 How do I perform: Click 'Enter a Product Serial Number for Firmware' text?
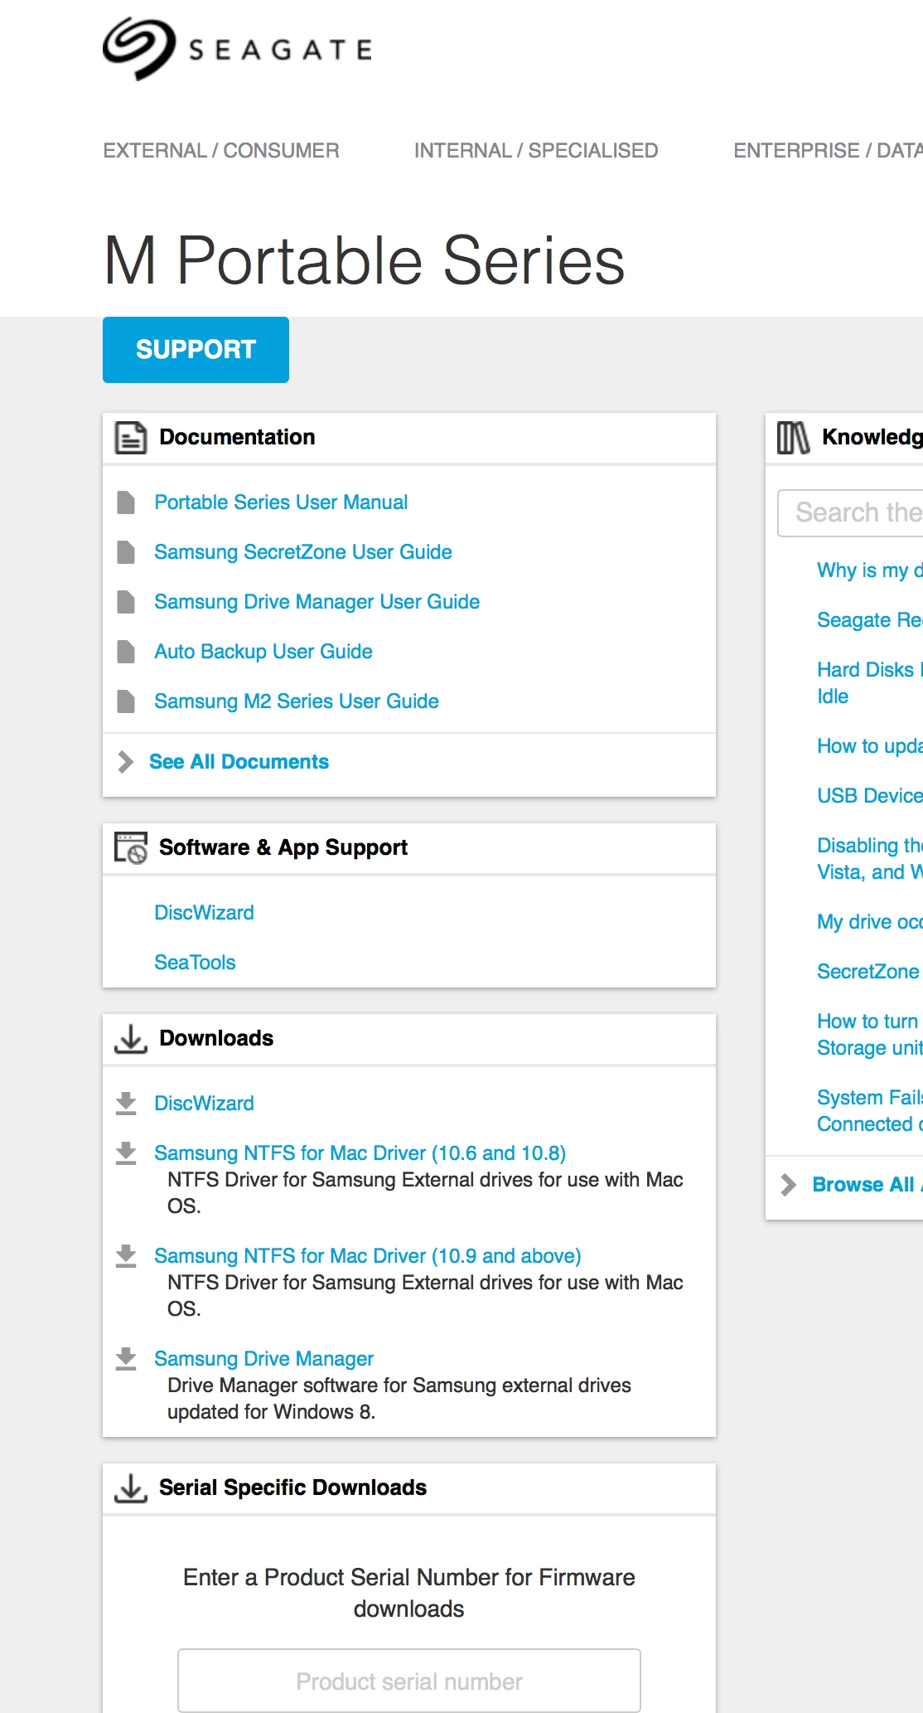pyautogui.click(x=409, y=1577)
